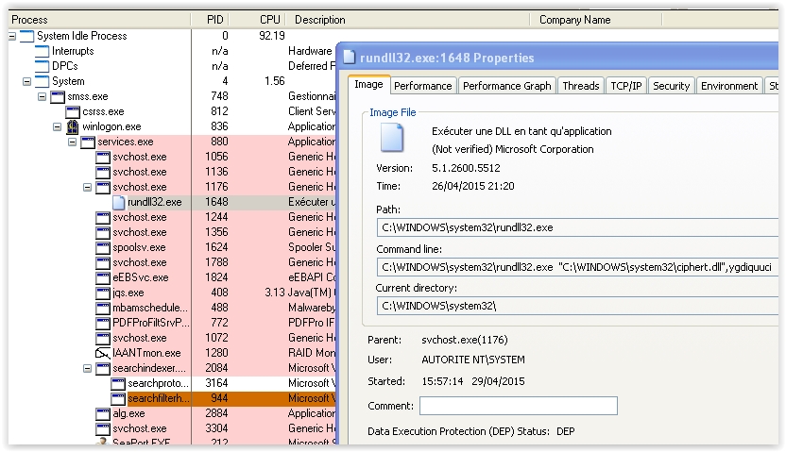Collapse the smss.exe tree node
The image size is (786, 452).
pos(43,96)
